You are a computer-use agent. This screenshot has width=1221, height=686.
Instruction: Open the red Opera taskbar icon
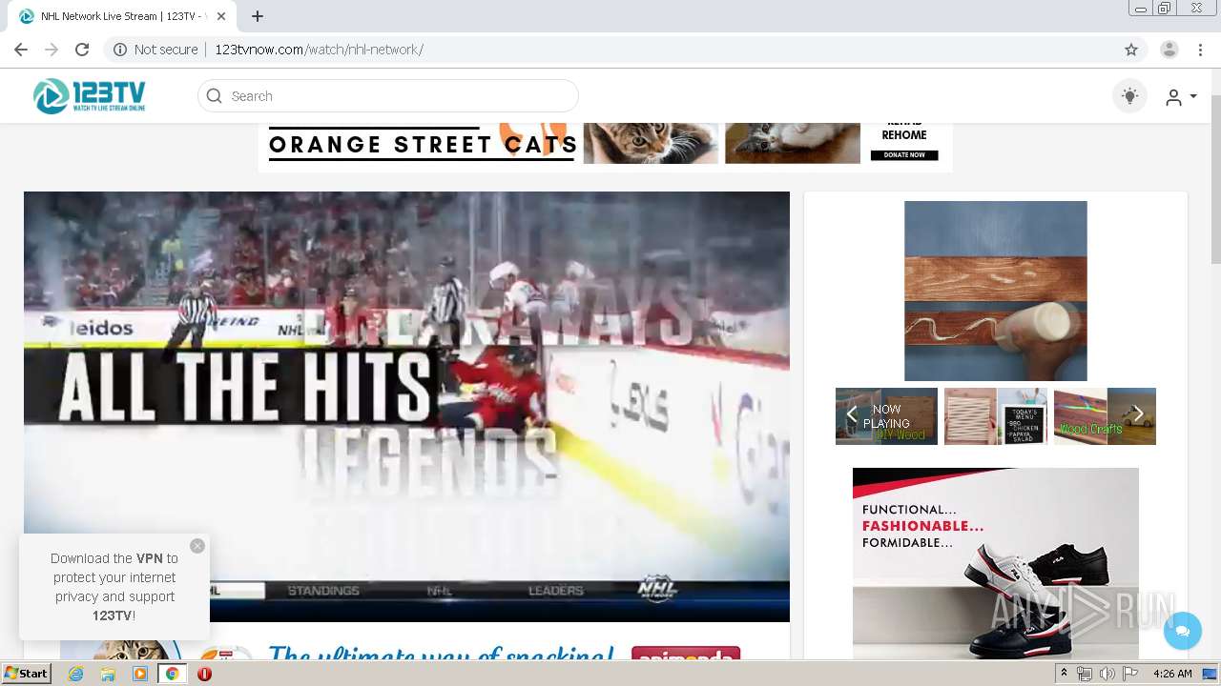(204, 674)
